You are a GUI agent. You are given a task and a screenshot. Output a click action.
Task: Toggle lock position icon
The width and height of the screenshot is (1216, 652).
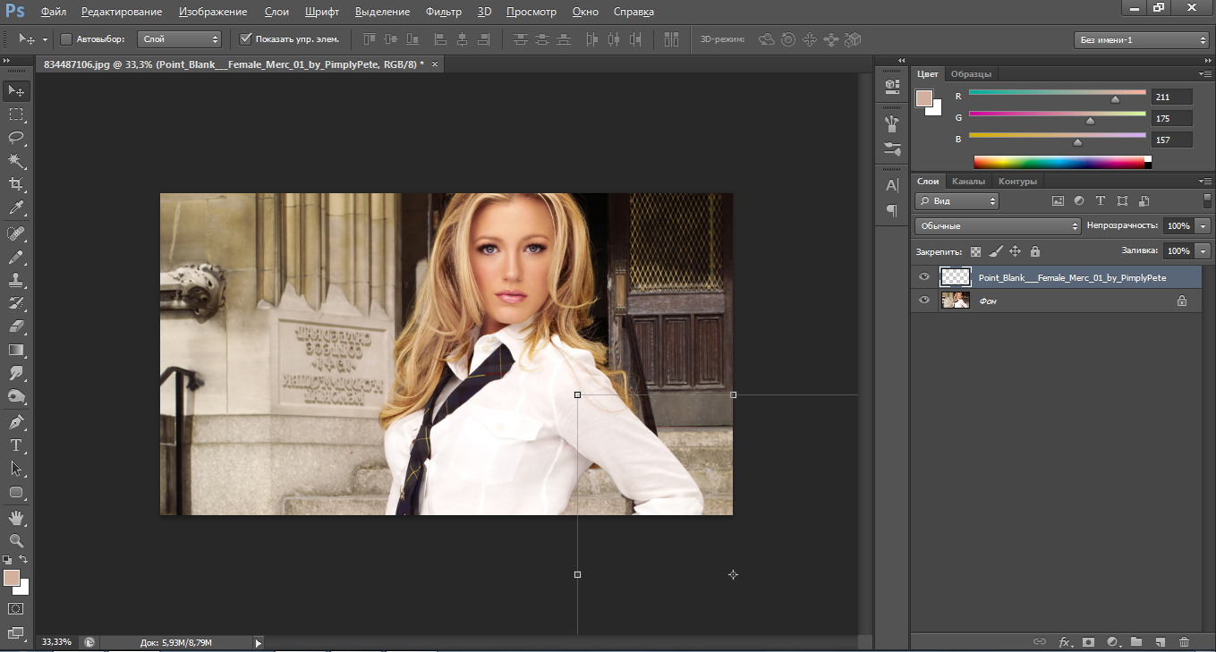pyautogui.click(x=1016, y=252)
